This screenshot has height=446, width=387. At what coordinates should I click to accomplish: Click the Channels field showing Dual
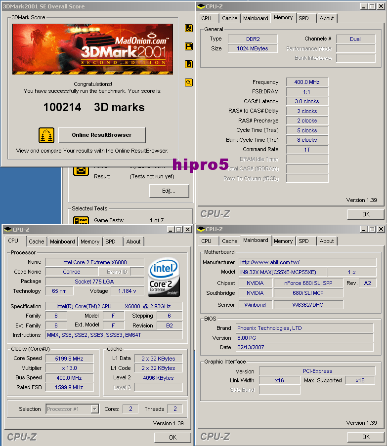[x=355, y=39]
